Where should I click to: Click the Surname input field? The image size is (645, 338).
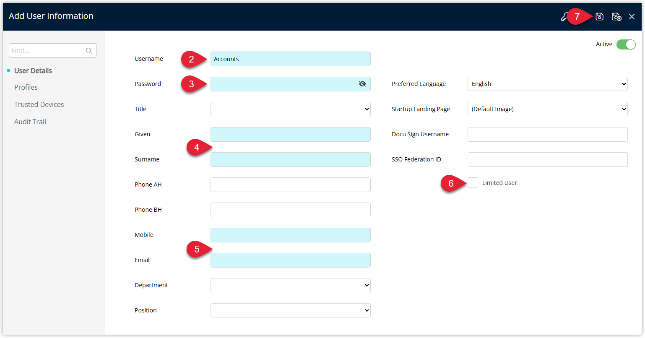(291, 159)
